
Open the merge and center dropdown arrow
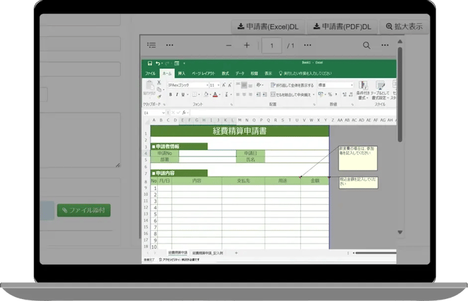(x=314, y=95)
